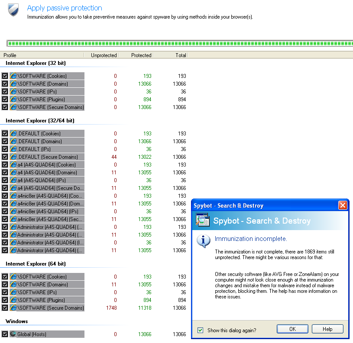Click the IE icon on \SOFTWARE (IPs) under 32 bit
The image size is (353, 343).
coord(13,92)
